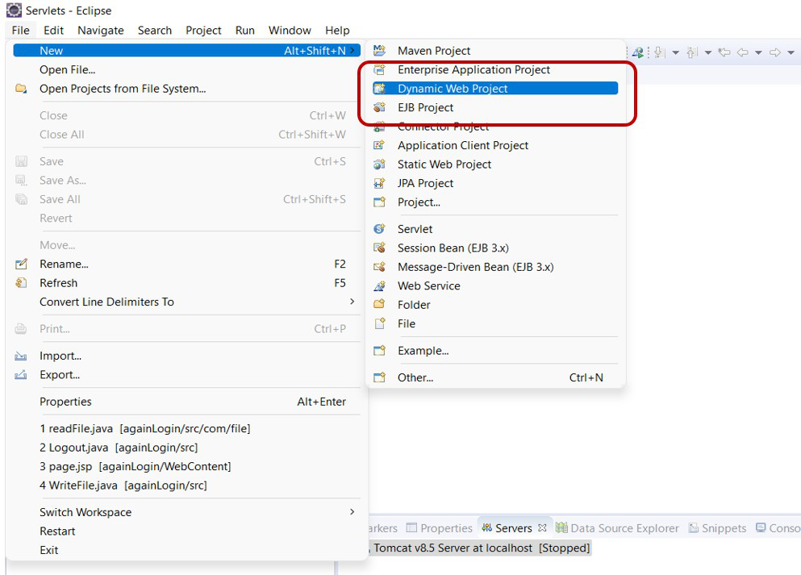Open the Project menu
The width and height of the screenshot is (801, 575).
(x=203, y=30)
